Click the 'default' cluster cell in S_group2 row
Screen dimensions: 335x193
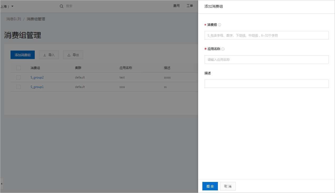[80, 77]
